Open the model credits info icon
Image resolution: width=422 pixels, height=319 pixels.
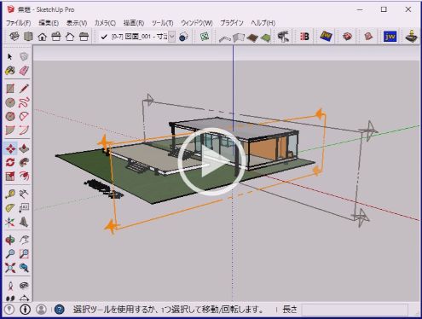(25, 309)
